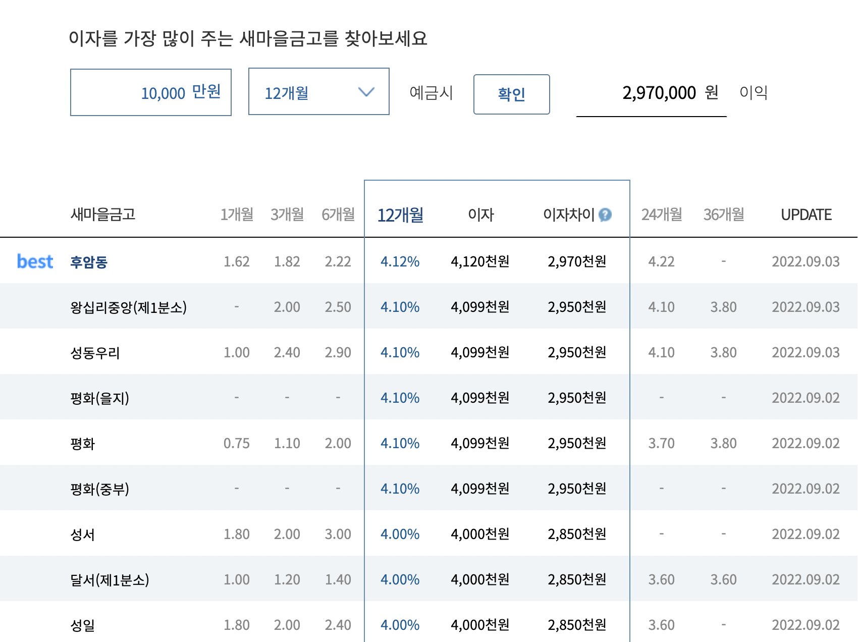Click the 4.12% rate in 후암동 row
This screenshot has height=642, width=858.
(400, 261)
